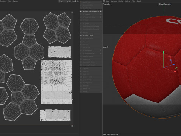
Task: Open UV Weld and Relax options gear
Action: (101, 17)
